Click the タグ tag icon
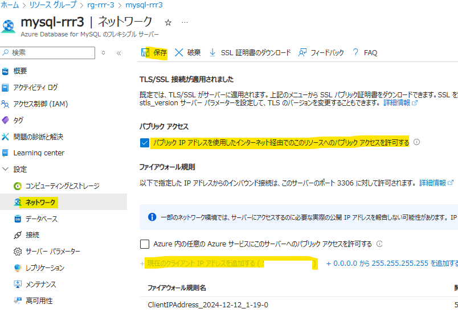Image resolution: width=458 pixels, height=313 pixels. pos(5,120)
